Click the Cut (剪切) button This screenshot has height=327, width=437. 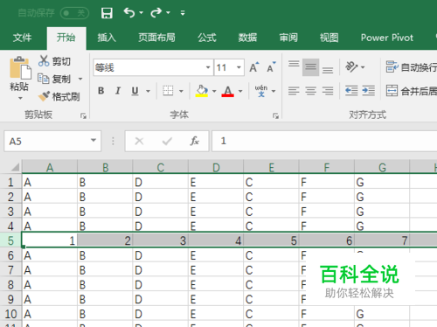[x=54, y=61]
